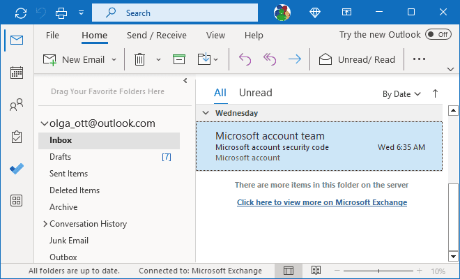Open the People contacts icon

pyautogui.click(x=17, y=105)
